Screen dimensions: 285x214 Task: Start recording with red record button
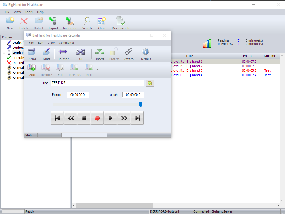click(x=97, y=118)
